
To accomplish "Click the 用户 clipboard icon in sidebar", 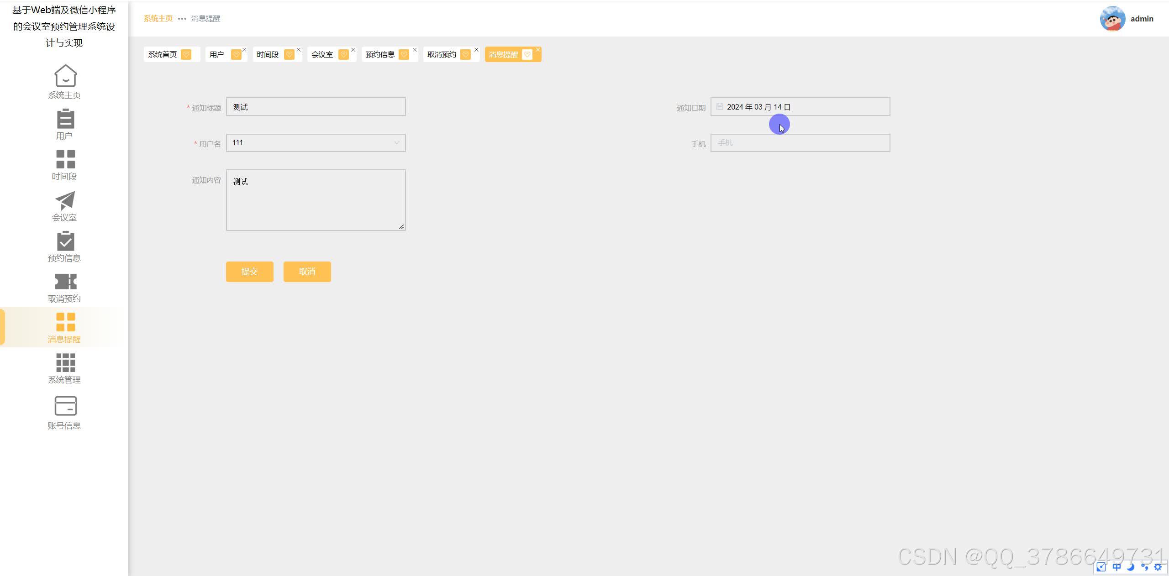I will pyautogui.click(x=65, y=119).
